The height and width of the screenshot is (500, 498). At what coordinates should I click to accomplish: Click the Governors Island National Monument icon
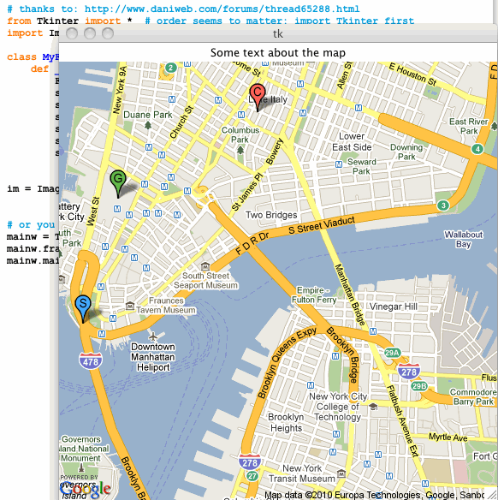81,468
